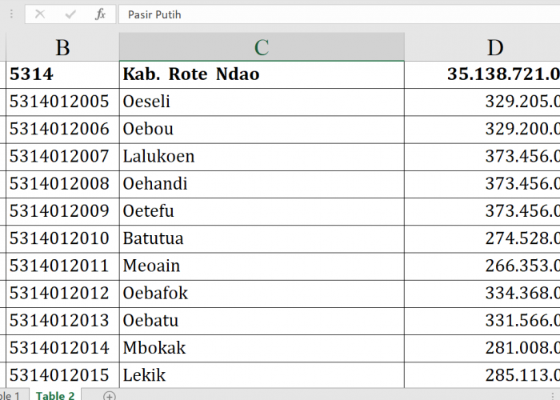Select column B header
This screenshot has width=560, height=400.
point(62,47)
